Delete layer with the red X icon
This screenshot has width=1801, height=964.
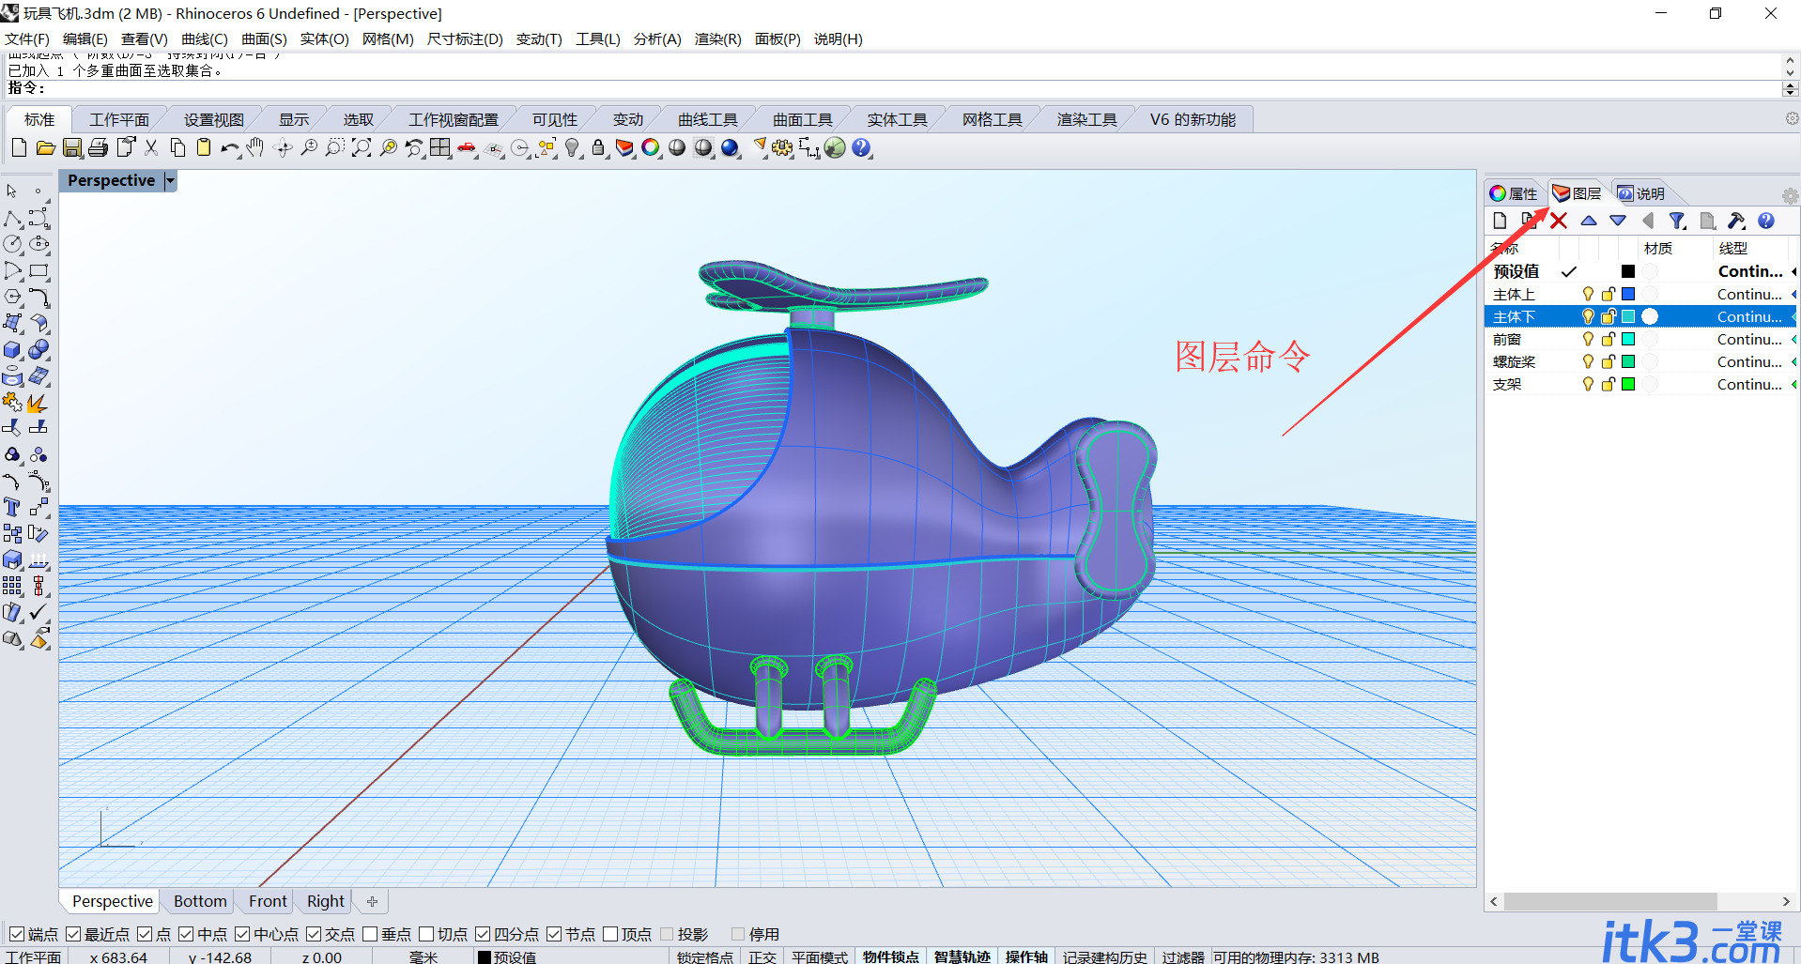pyautogui.click(x=1559, y=221)
